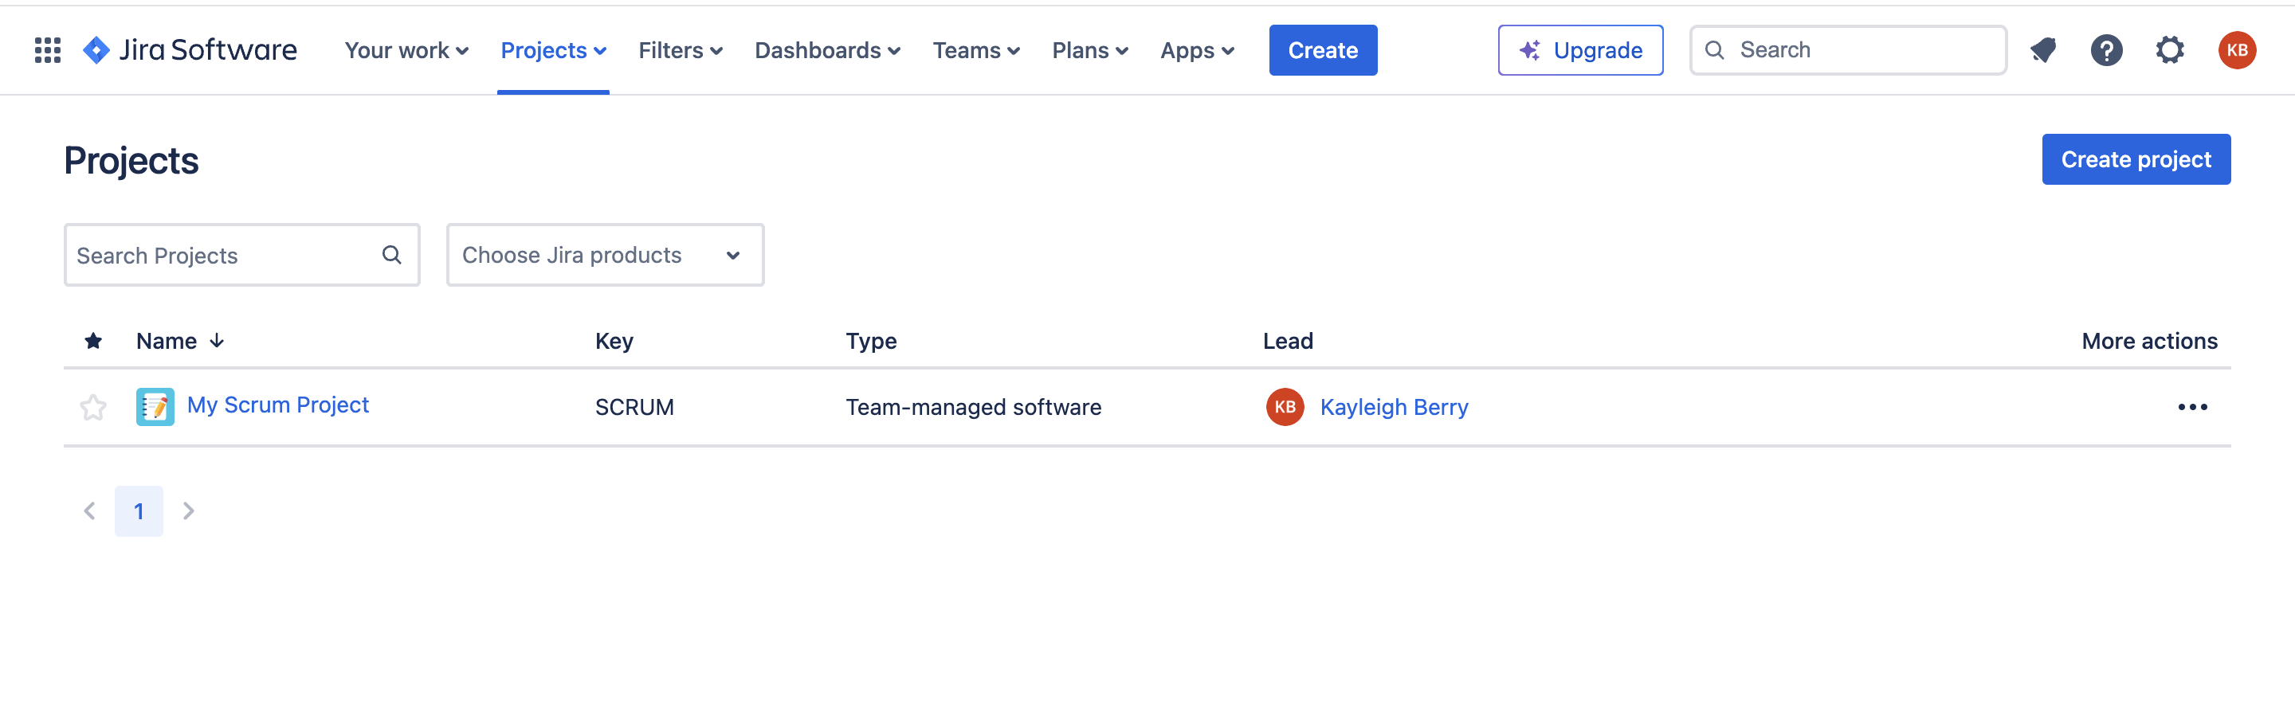The height and width of the screenshot is (704, 2295).
Task: Click the Upgrade button
Action: pyautogui.click(x=1580, y=51)
